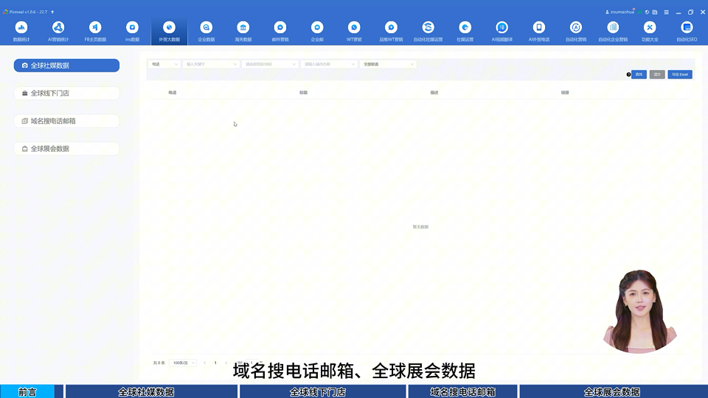Select the 外贸大数据 module icon
708x398 pixels.
click(x=170, y=27)
